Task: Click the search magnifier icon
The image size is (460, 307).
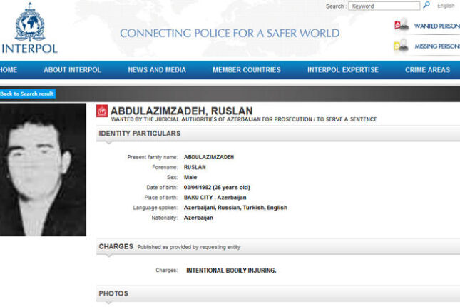Action: pos(426,5)
